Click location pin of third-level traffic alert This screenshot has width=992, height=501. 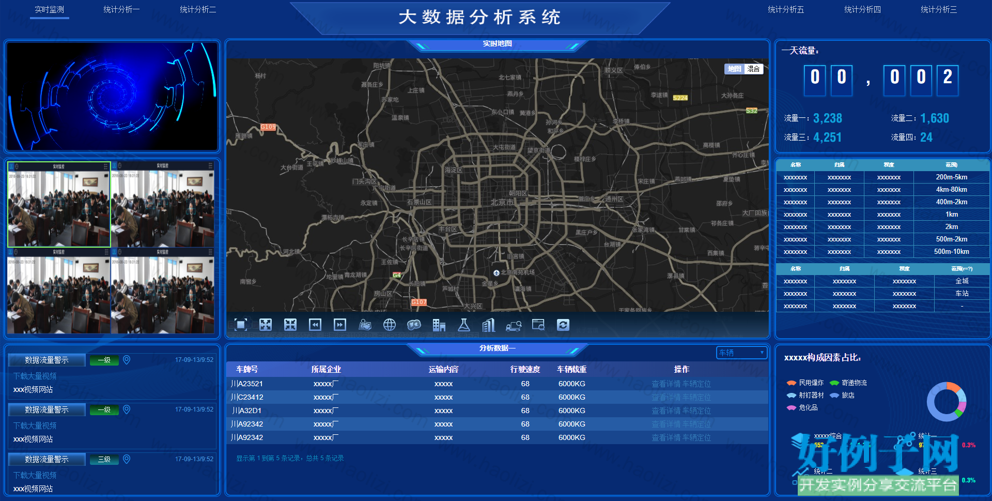[127, 459]
